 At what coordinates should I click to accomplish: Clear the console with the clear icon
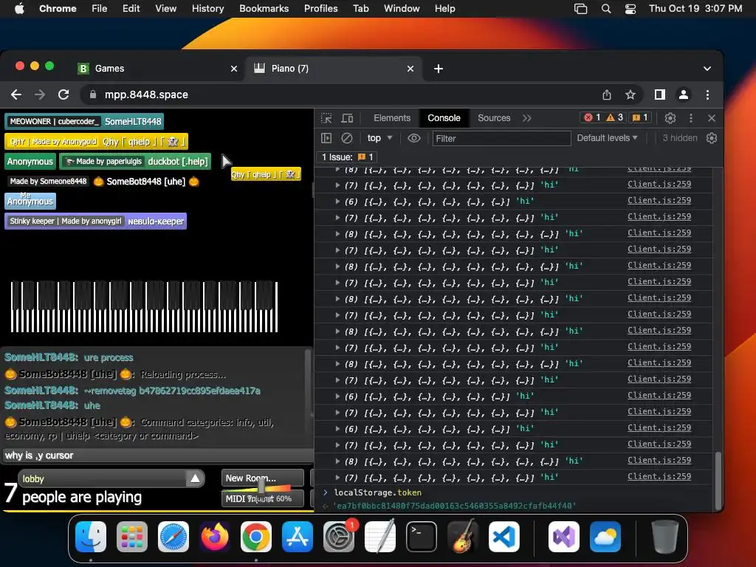pyautogui.click(x=347, y=138)
